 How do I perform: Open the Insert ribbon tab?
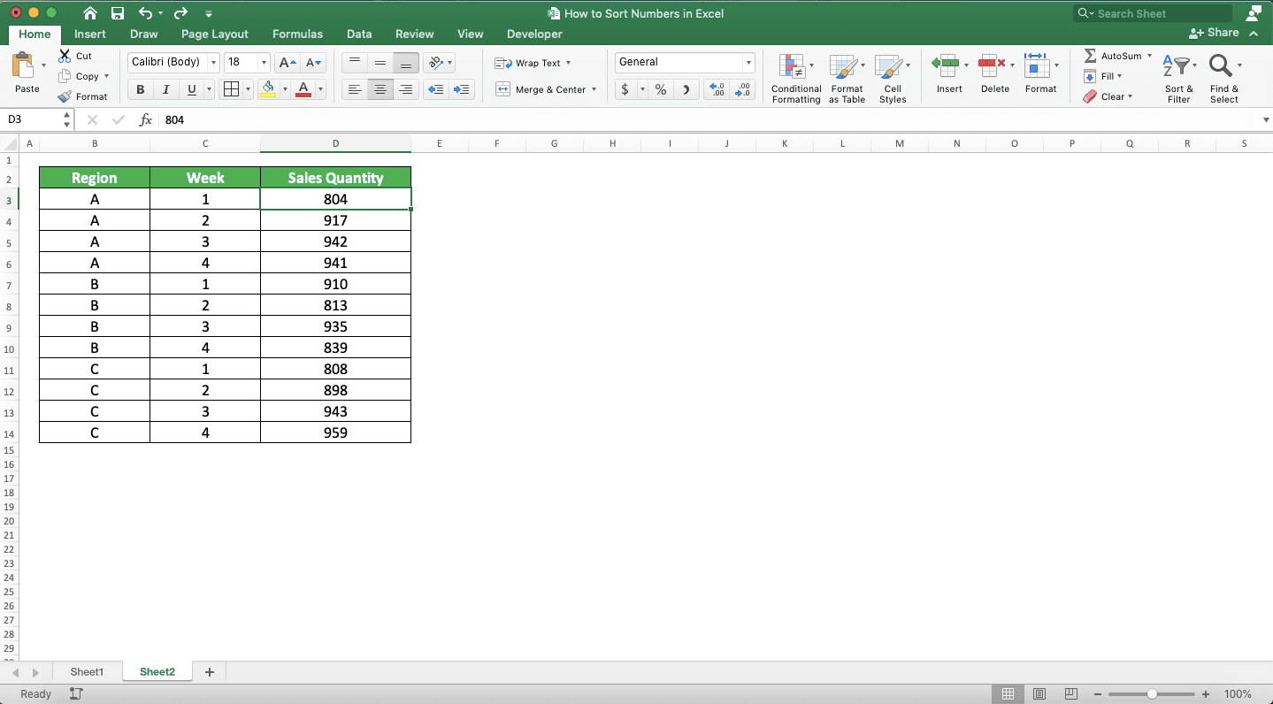(x=90, y=34)
